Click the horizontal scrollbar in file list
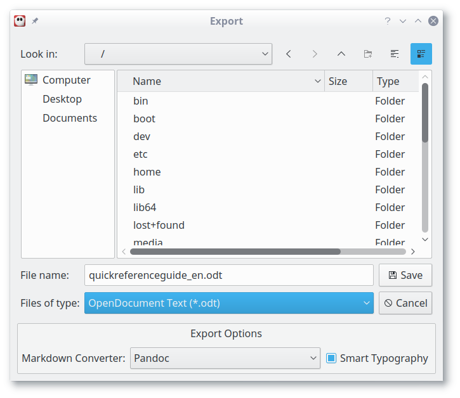This screenshot has width=460, height=398. coord(235,251)
